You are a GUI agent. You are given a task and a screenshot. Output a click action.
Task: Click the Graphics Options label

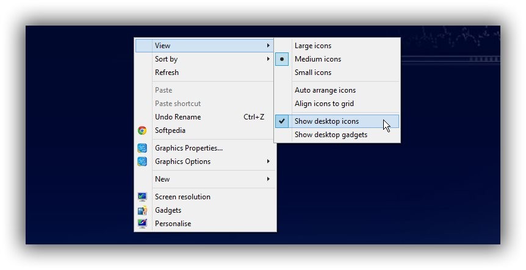[x=183, y=162]
